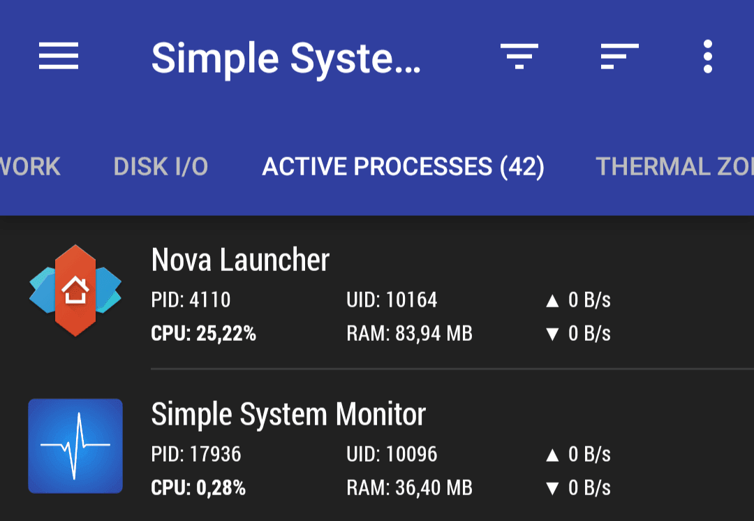Image resolution: width=754 pixels, height=521 pixels.
Task: Open the sort order icon
Action: 620,57
